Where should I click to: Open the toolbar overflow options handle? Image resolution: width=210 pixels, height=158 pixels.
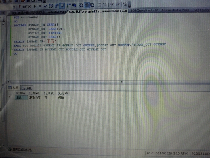[x=130, y=4]
